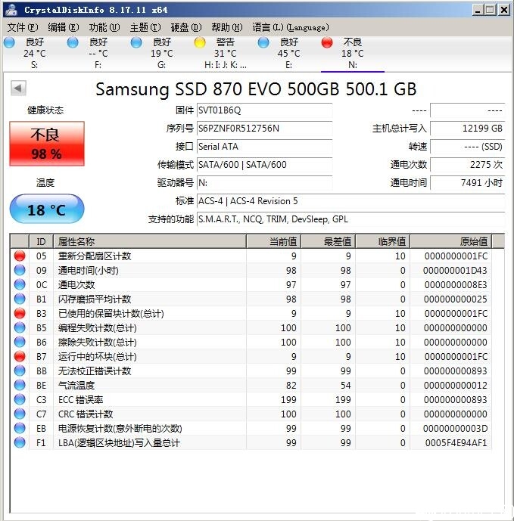Screen dimensions: 514x521
Task: Click the transfer mode field SATA/600 | SATA/600
Action: tap(264, 165)
